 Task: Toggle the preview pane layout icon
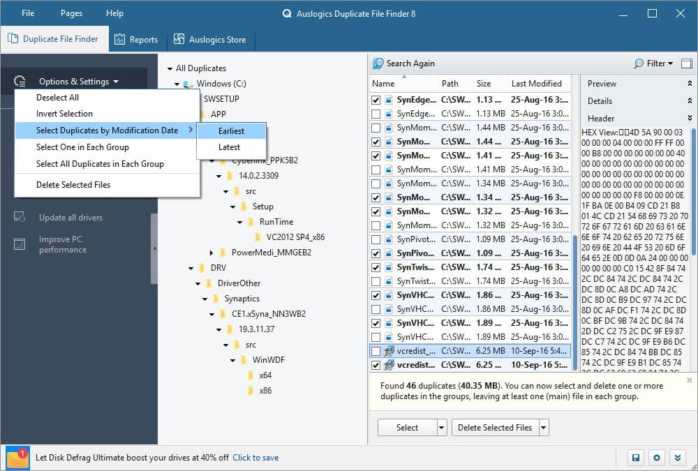685,63
